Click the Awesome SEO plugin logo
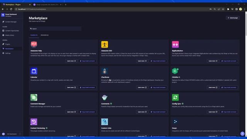Viewport: 247px width, 139px height. 105,44
